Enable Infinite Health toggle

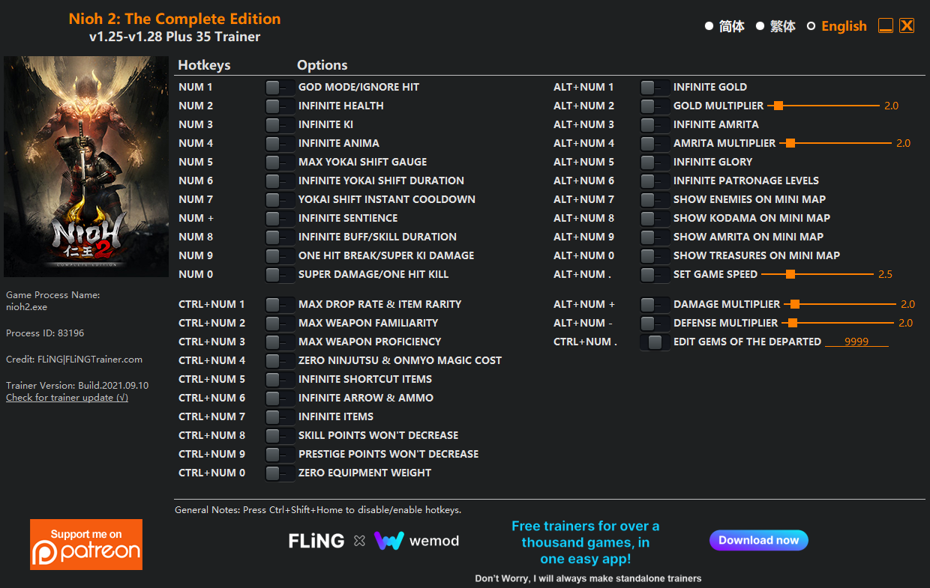279,106
